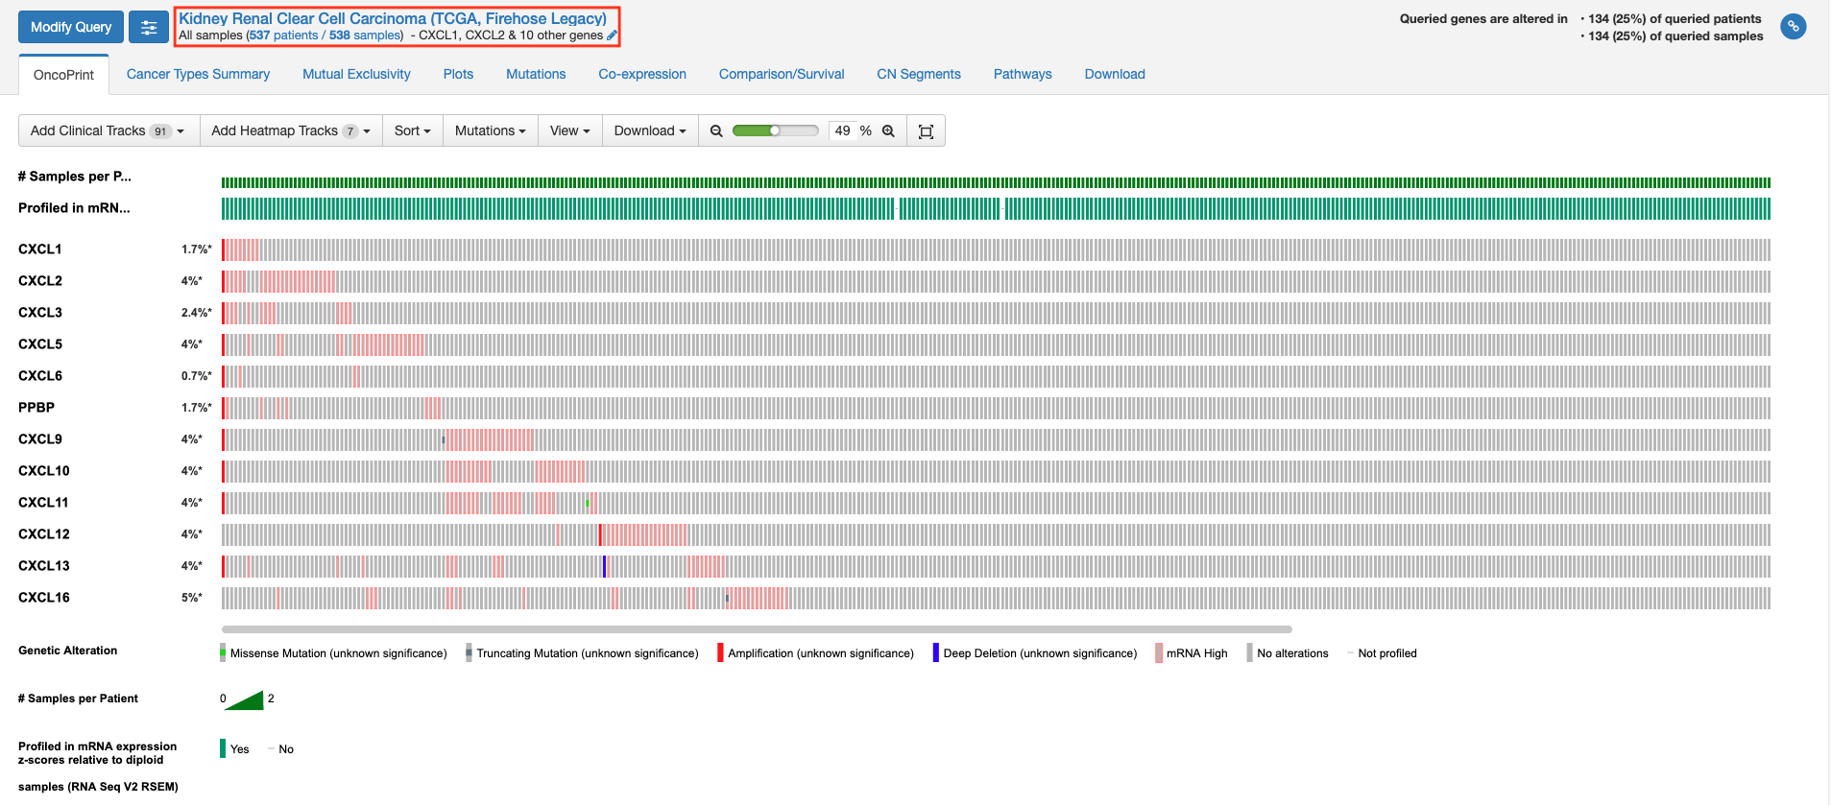Click mRNA High legend swatch
1831x805 pixels.
tap(1159, 652)
